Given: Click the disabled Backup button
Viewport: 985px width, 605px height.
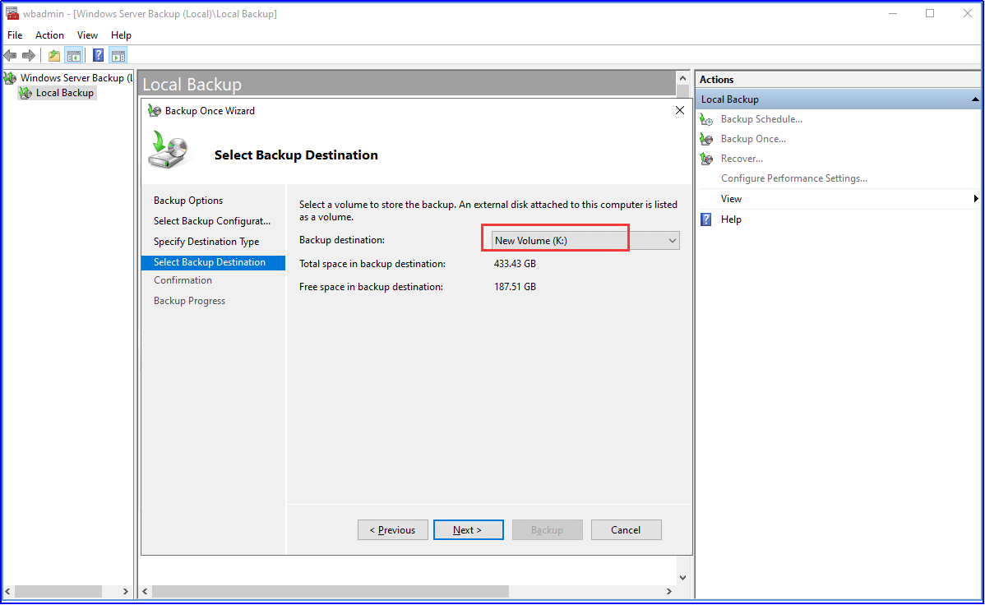Looking at the screenshot, I should click(547, 529).
